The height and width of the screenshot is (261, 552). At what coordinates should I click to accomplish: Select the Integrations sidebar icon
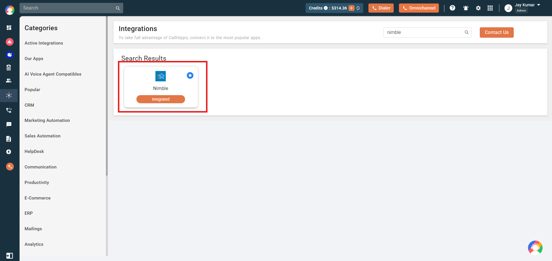click(9, 95)
